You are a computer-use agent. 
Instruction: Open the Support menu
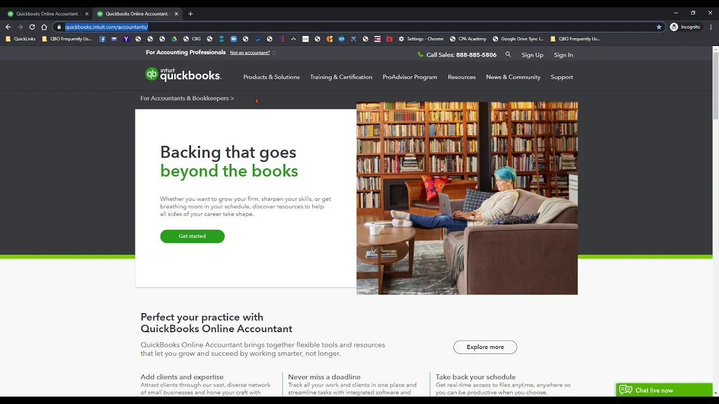pos(562,77)
